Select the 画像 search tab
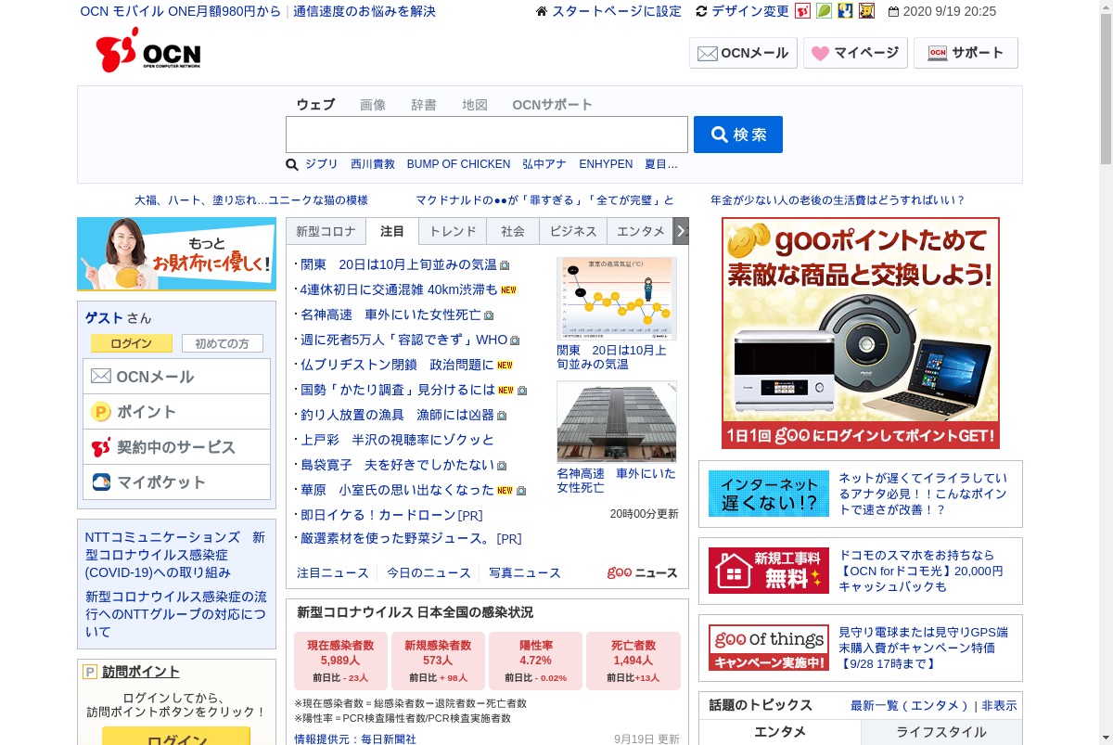1113x745 pixels. [373, 105]
